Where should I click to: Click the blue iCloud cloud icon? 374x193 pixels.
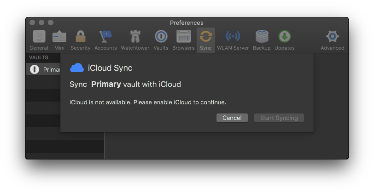(77, 68)
